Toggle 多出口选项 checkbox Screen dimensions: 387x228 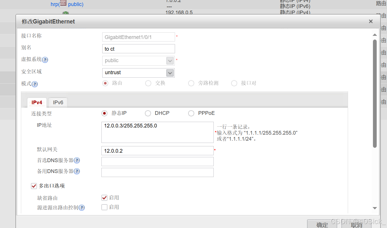coord(34,186)
